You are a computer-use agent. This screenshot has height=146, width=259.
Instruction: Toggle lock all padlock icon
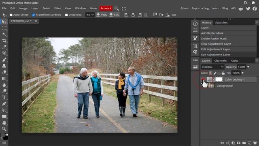click(x=223, y=73)
